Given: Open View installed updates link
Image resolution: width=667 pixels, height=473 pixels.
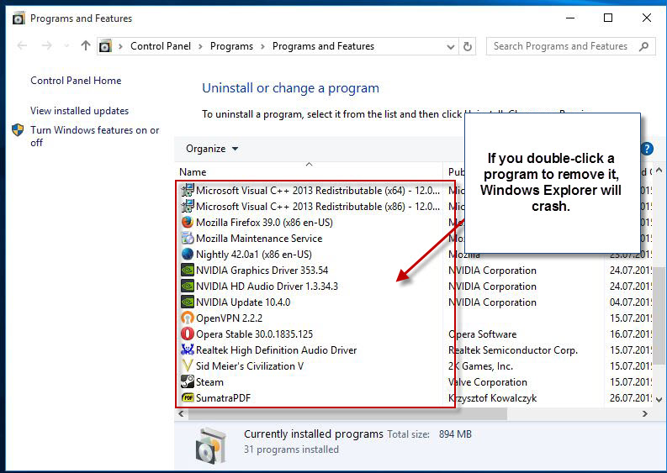Looking at the screenshot, I should point(80,111).
